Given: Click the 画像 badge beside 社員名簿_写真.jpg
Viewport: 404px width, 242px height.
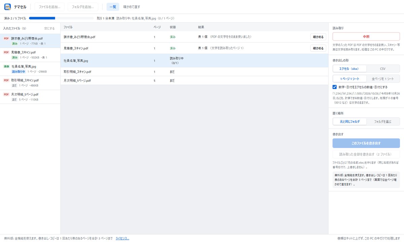Looking at the screenshot, I should (6, 67).
